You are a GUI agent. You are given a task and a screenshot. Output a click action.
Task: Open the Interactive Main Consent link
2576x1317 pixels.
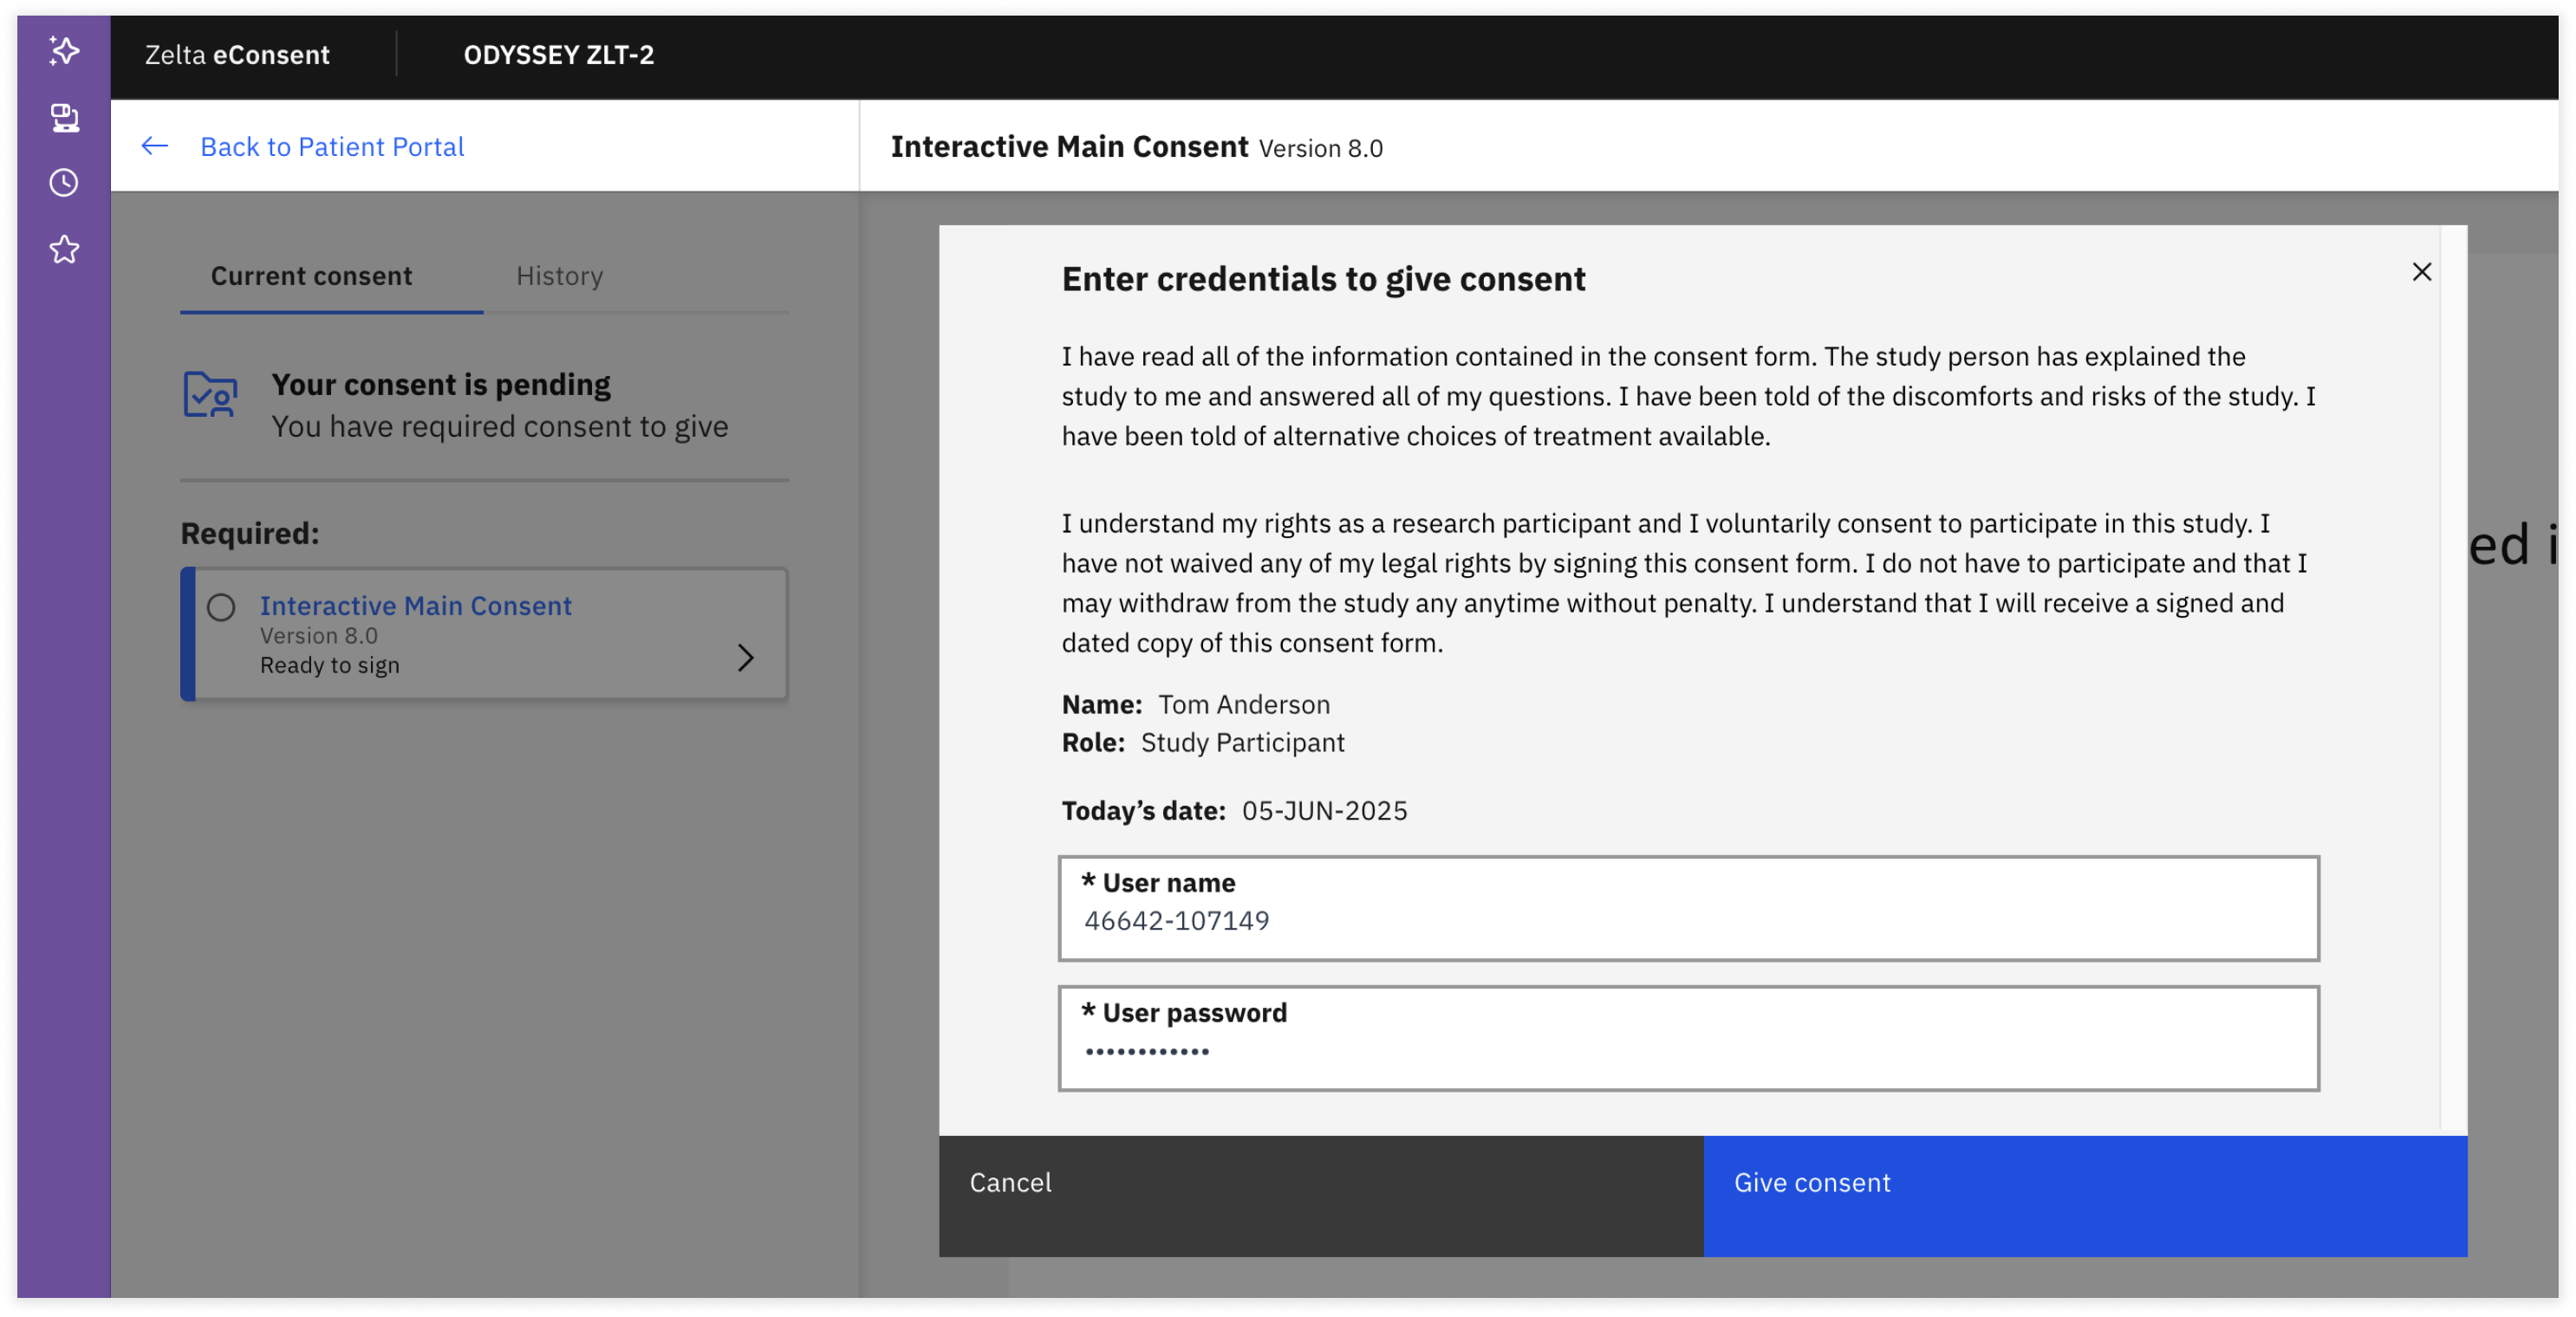416,605
